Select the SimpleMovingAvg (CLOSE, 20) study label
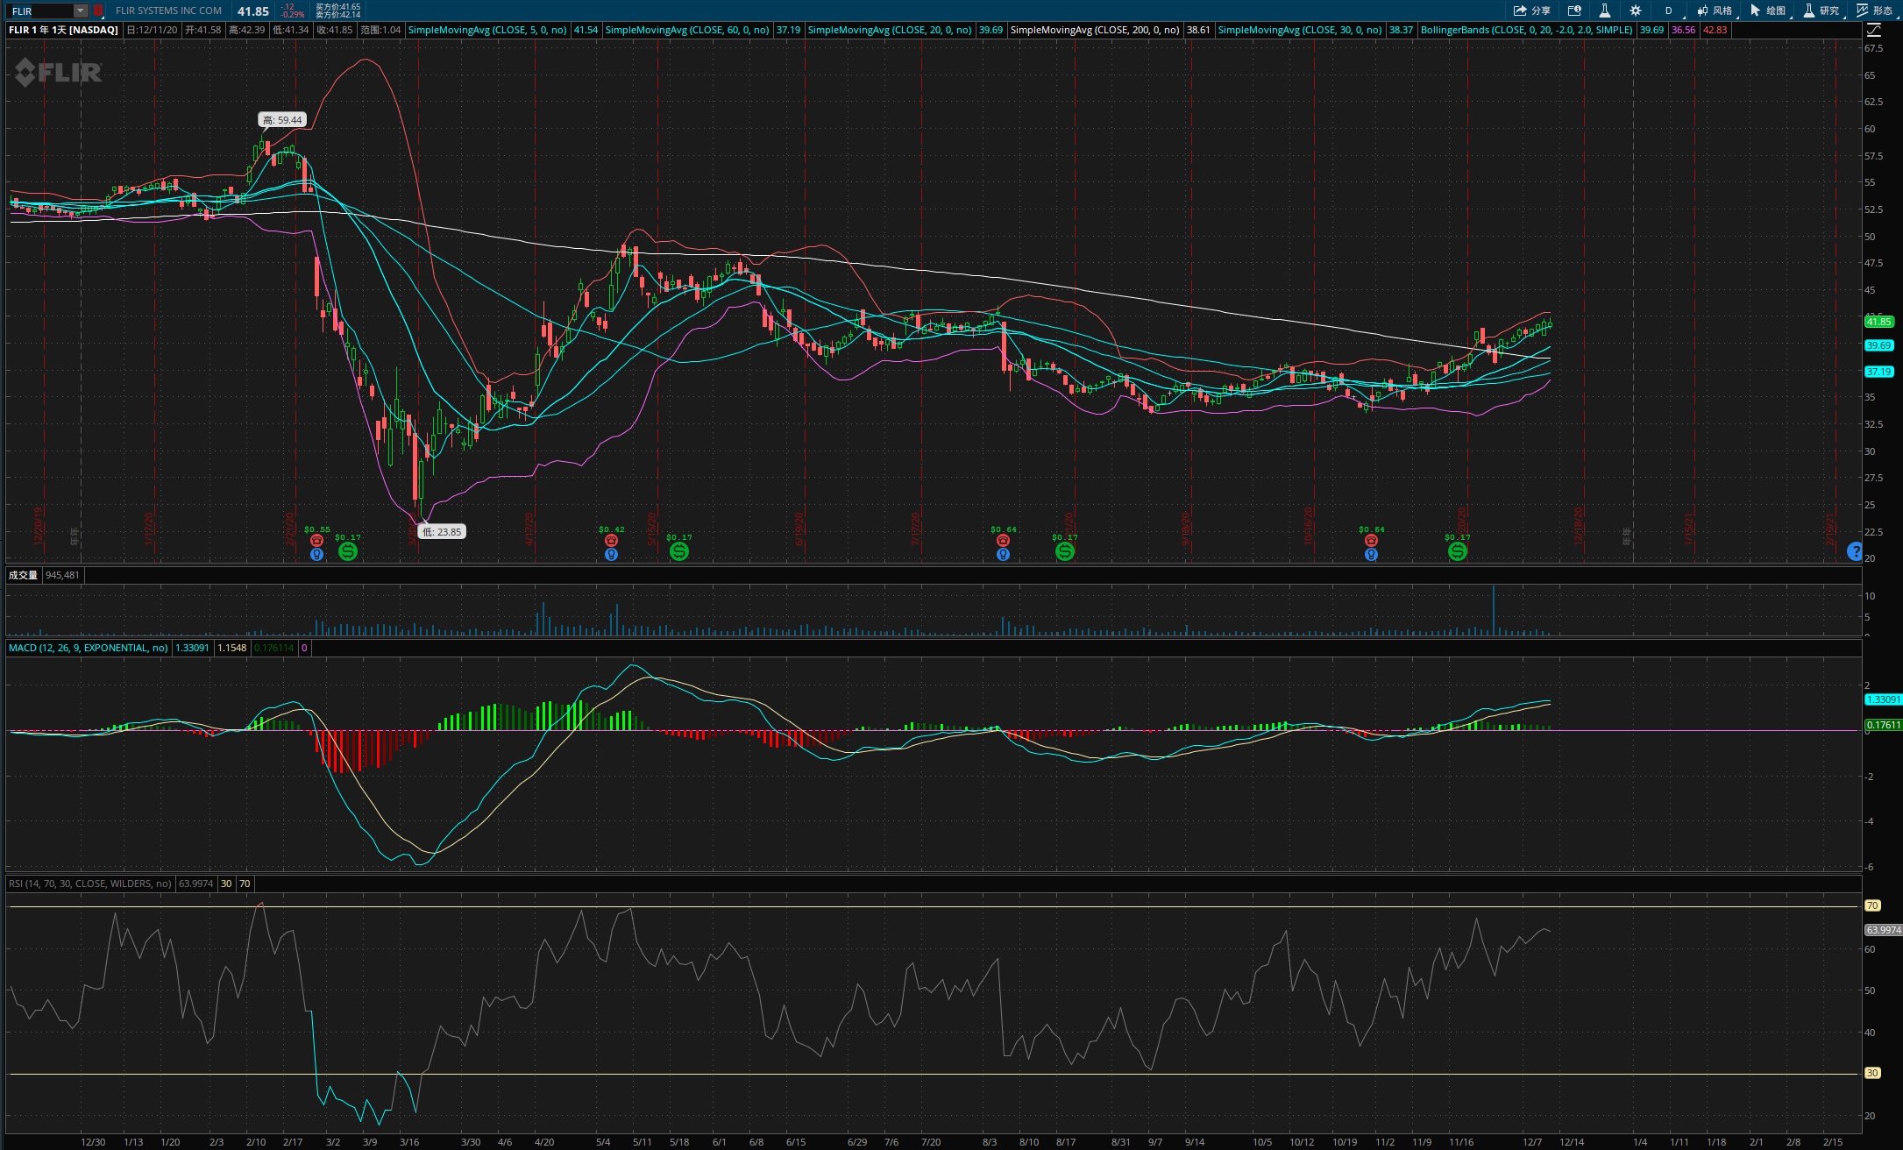The image size is (1903, 1150). 890,30
